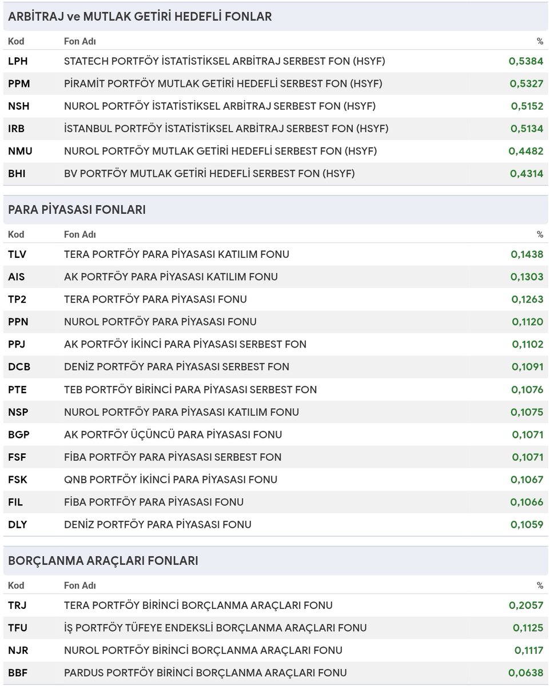Open TERA PORTFÖY PARA PİYASASI FONU
550x686 pixels.
coord(156,300)
